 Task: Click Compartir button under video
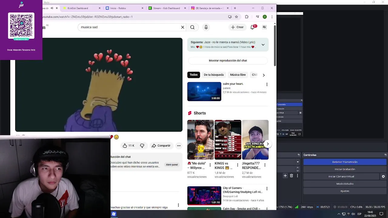click(161, 146)
